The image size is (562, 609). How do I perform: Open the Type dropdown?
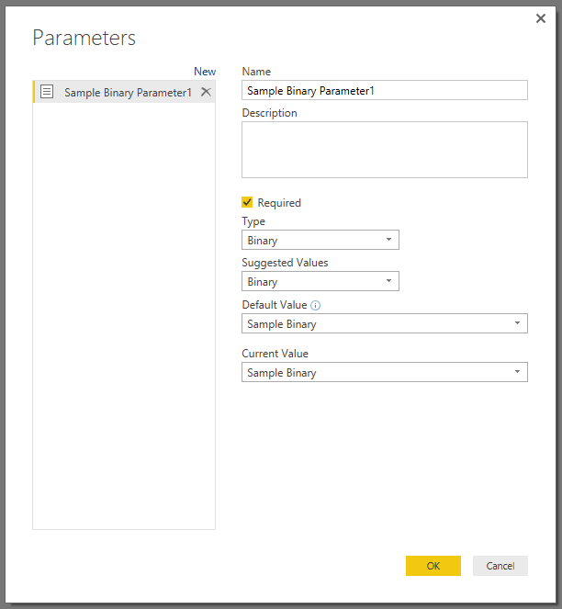click(320, 241)
